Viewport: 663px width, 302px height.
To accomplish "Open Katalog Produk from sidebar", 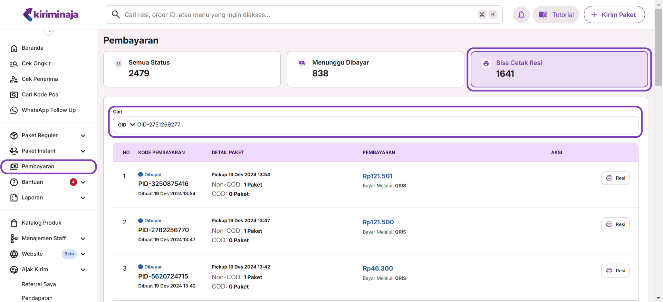I will (41, 223).
